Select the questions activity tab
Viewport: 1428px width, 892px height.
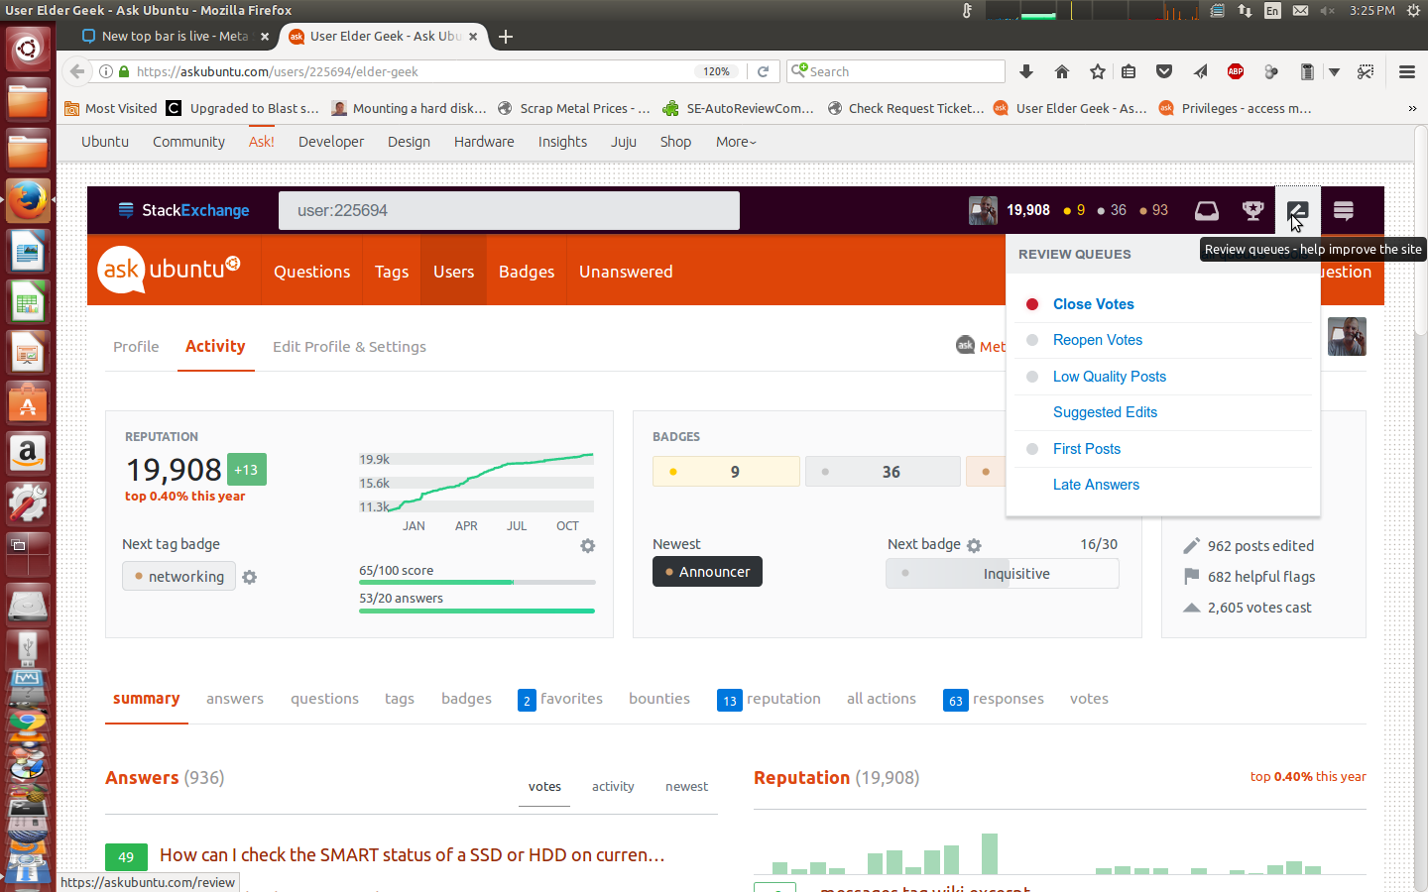point(324,699)
